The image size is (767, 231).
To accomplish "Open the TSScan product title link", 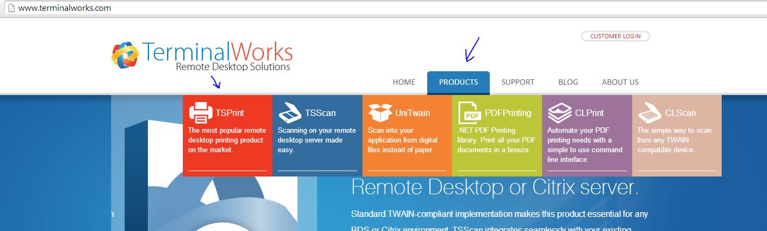I will coord(320,113).
